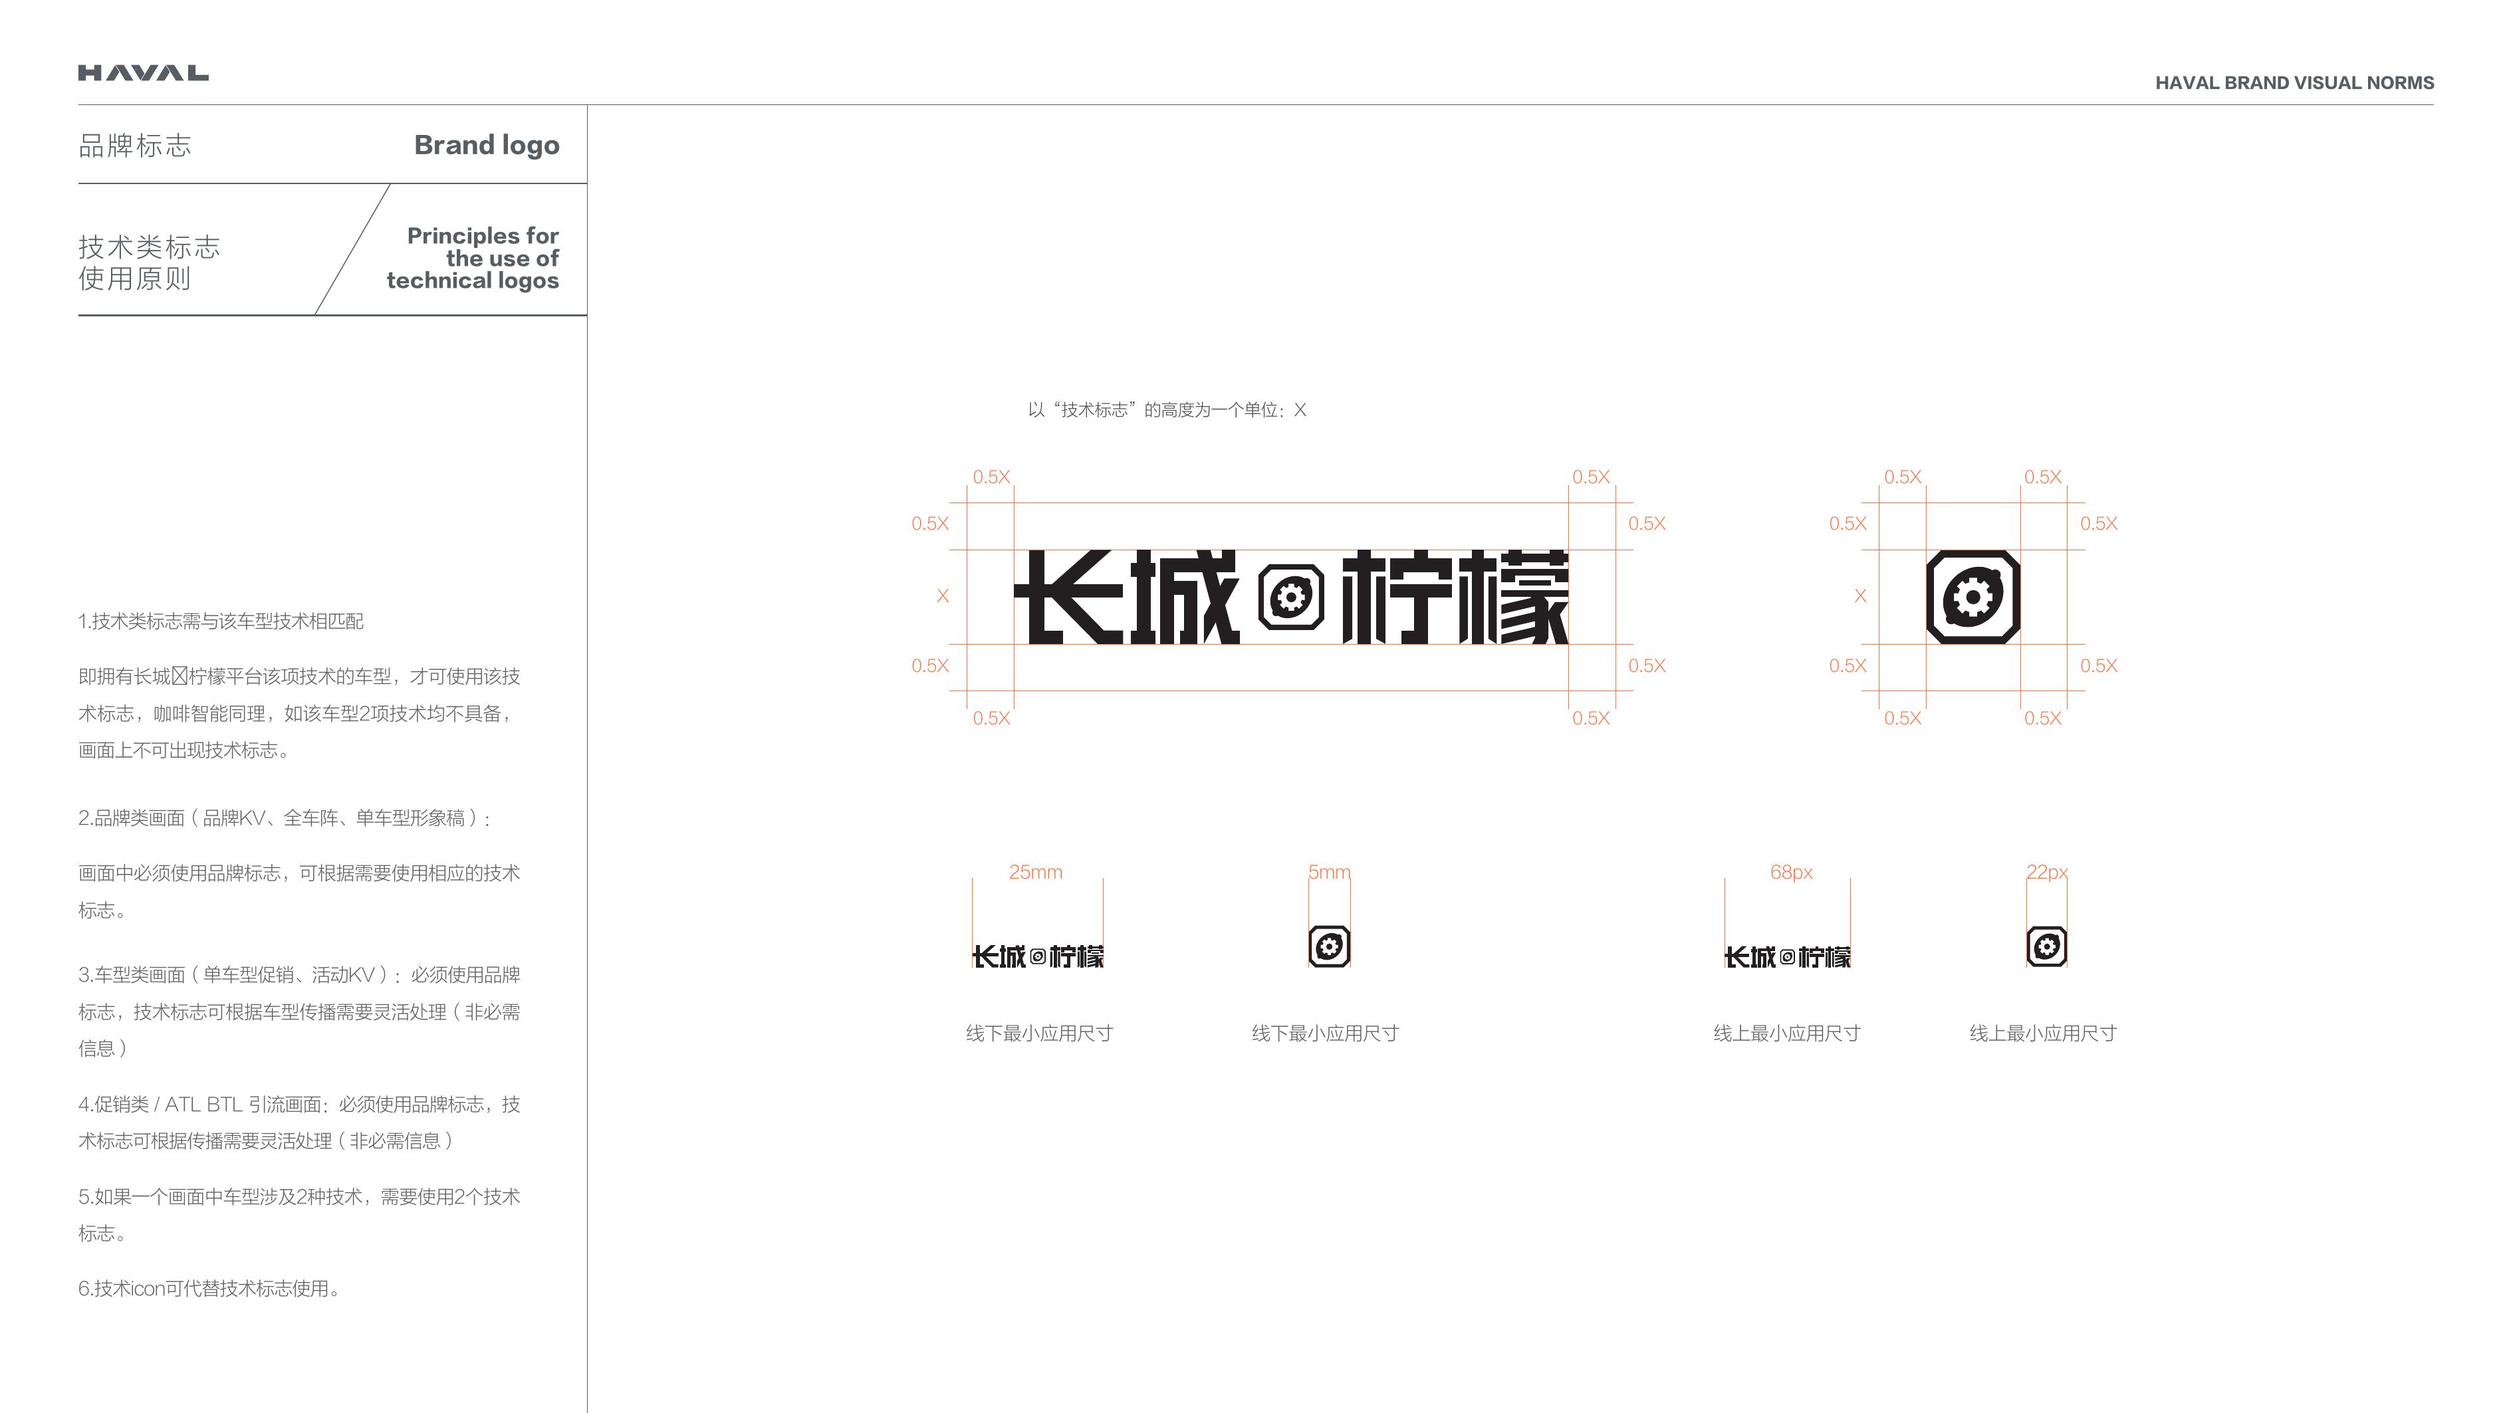Screen dimensions: 2513x1413
Task: Click the Principles for the use of technical logos text
Action: pos(473,259)
